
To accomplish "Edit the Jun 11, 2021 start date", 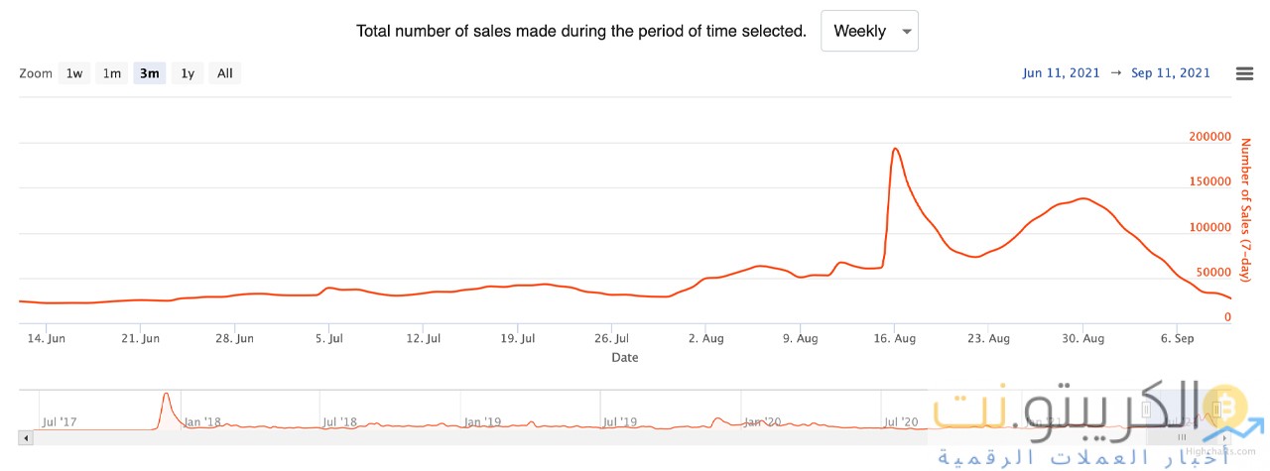I will 1061,73.
